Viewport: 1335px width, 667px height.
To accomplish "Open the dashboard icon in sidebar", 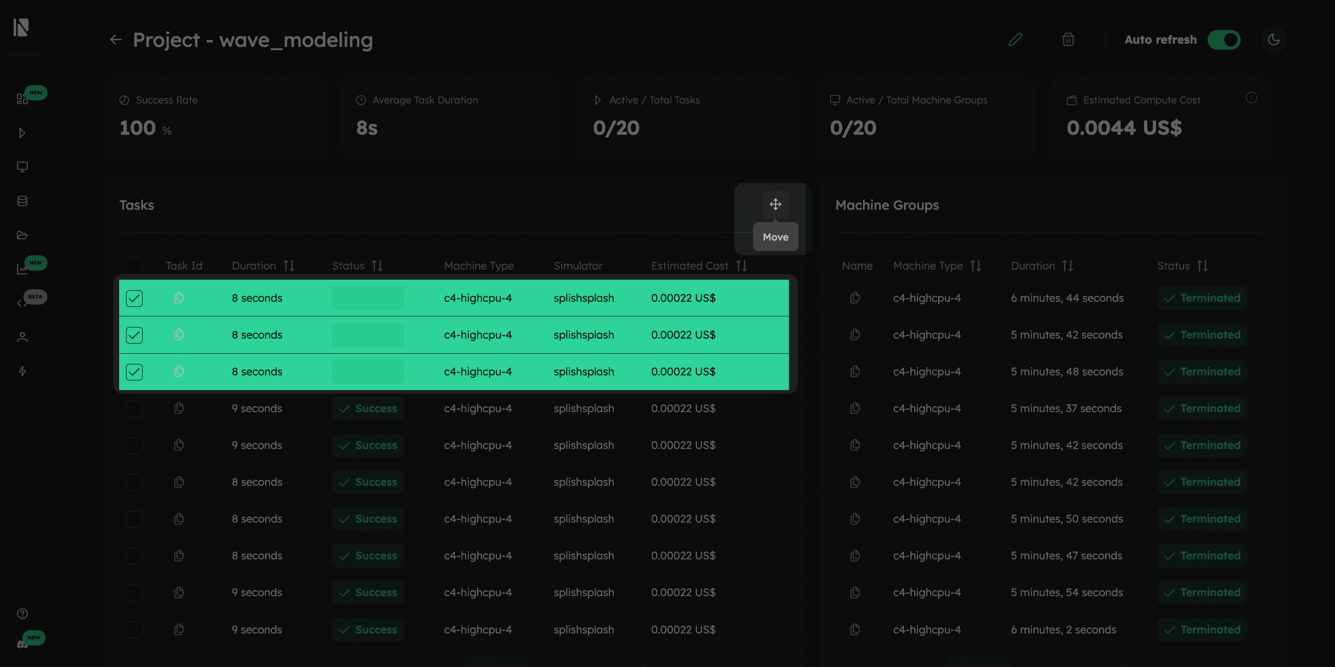I will [22, 98].
